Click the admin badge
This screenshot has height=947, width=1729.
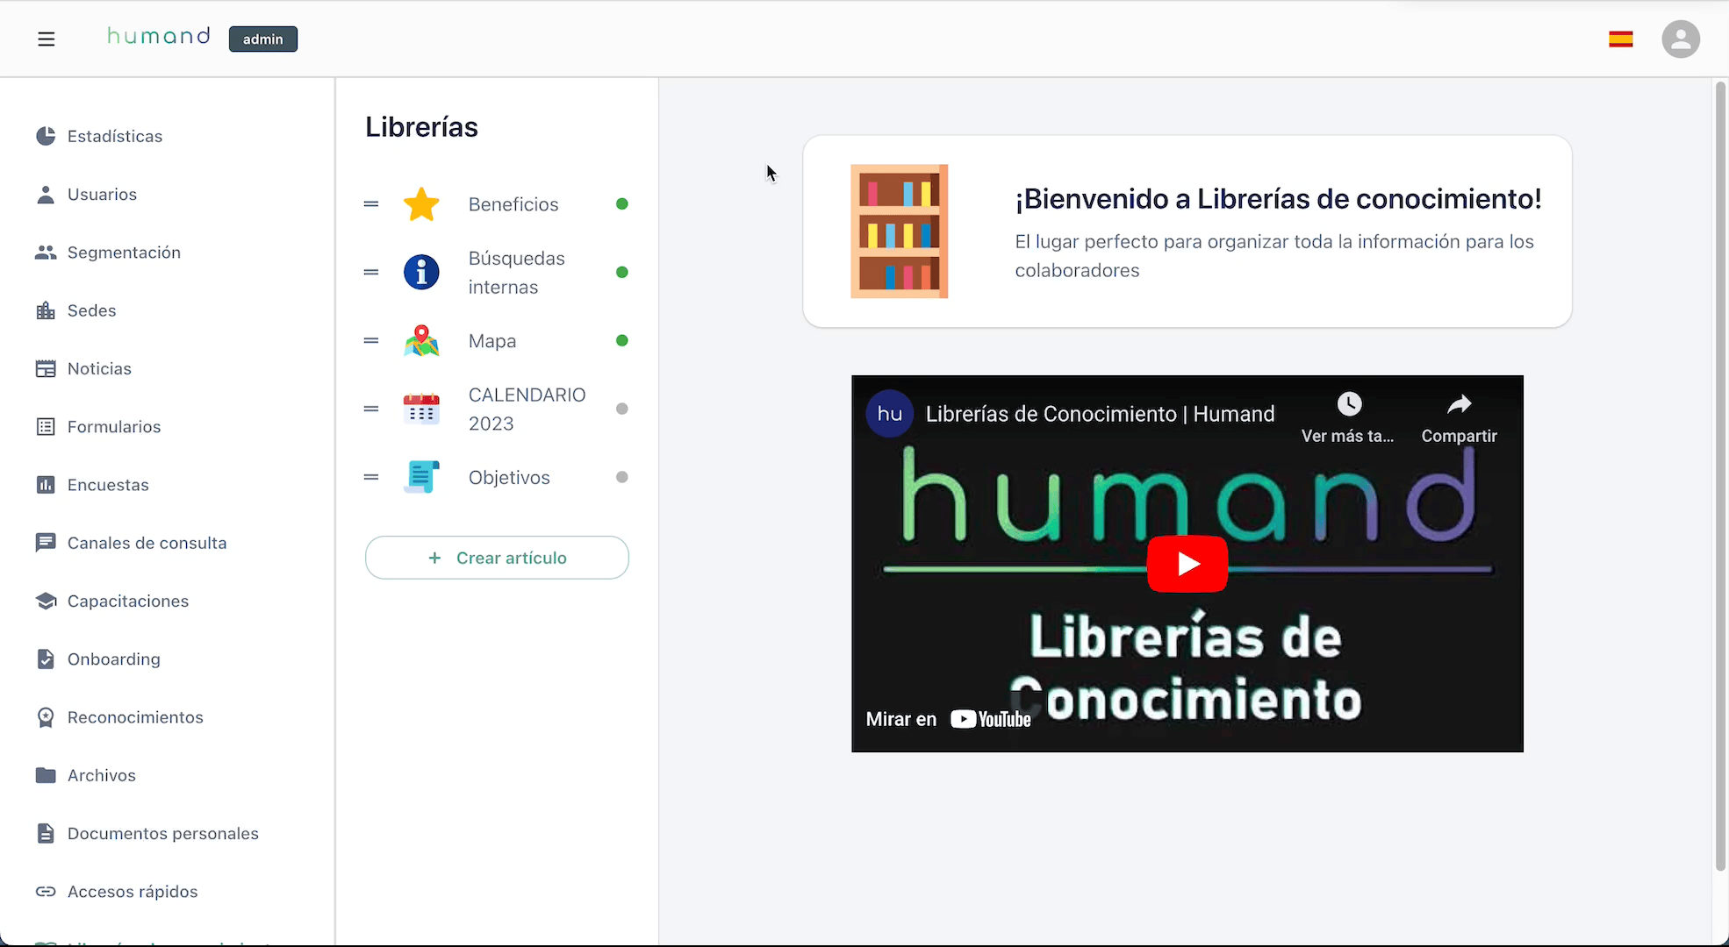tap(263, 39)
